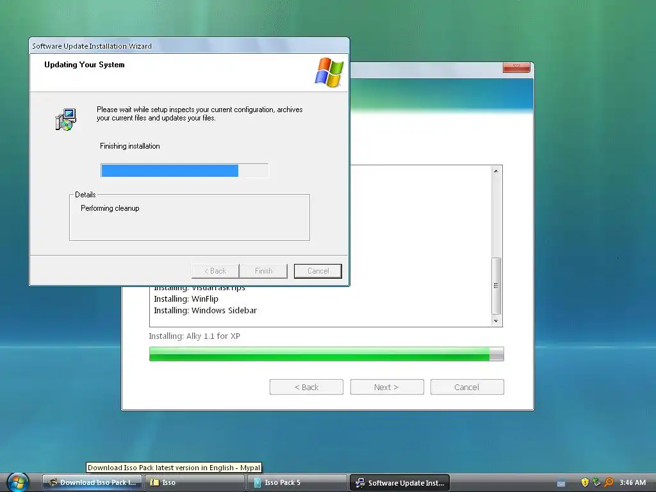Click the 3:46 AM taskbar clock
Screen dimensions: 656x492
coord(632,482)
